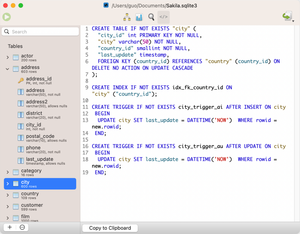The height and width of the screenshot is (234, 300).
Task: Click the address table icon
Action: 16,69
